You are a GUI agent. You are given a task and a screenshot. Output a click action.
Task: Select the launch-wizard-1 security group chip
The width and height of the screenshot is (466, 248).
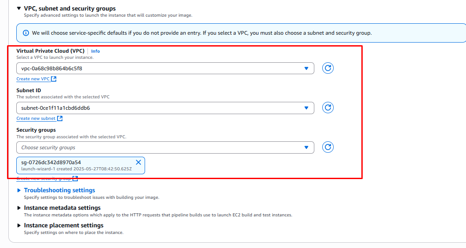[75, 165]
